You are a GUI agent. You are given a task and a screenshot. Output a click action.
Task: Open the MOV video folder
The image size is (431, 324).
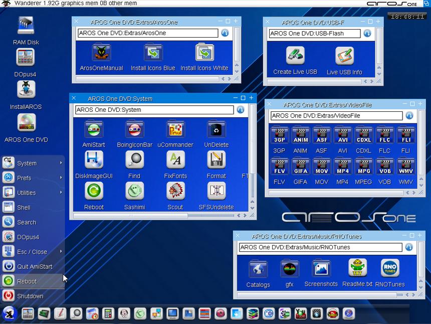322,167
